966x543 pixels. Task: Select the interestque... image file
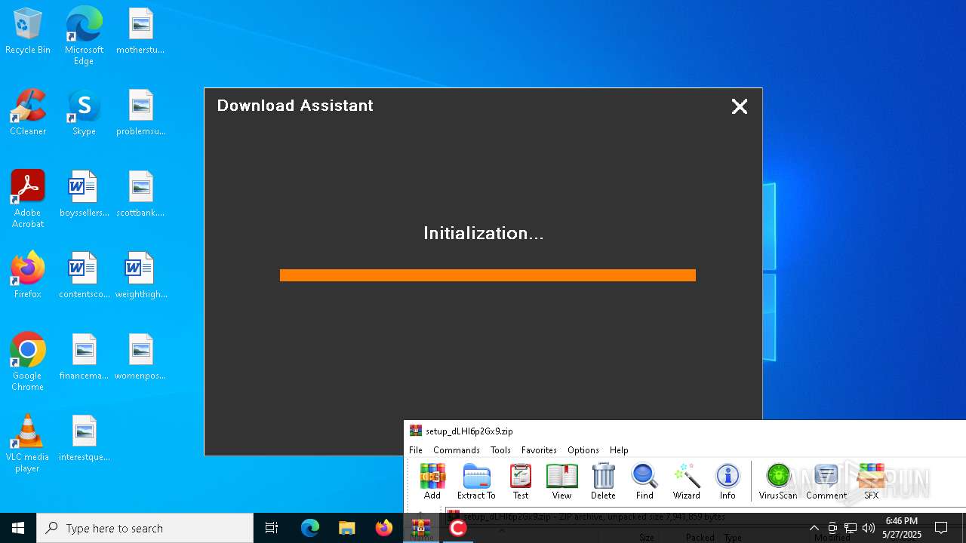[84, 439]
